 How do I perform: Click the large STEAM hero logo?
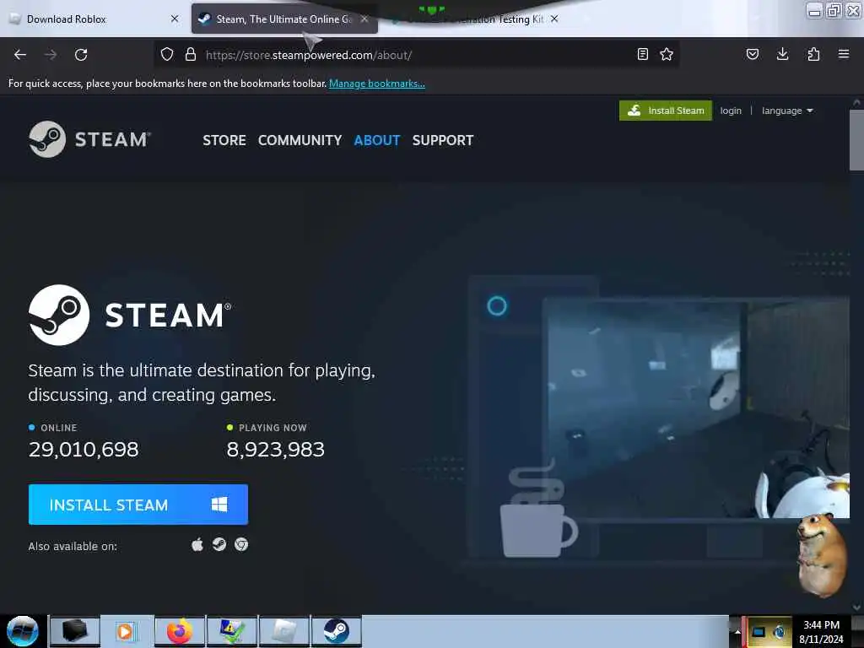130,316
